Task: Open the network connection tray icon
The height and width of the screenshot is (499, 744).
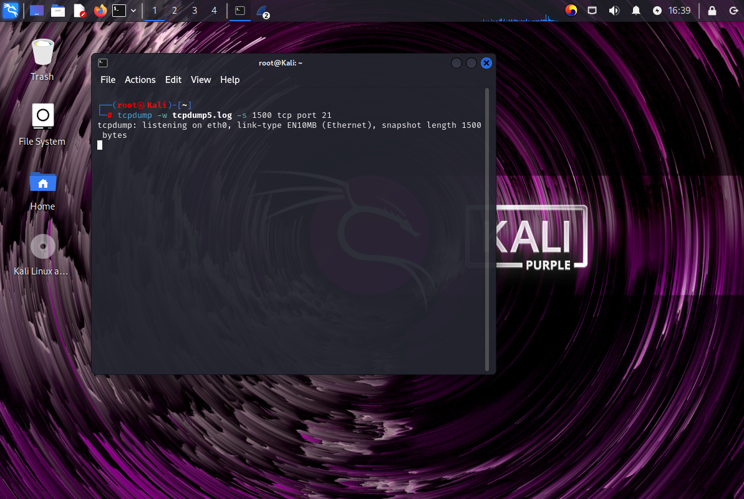Action: 592,11
